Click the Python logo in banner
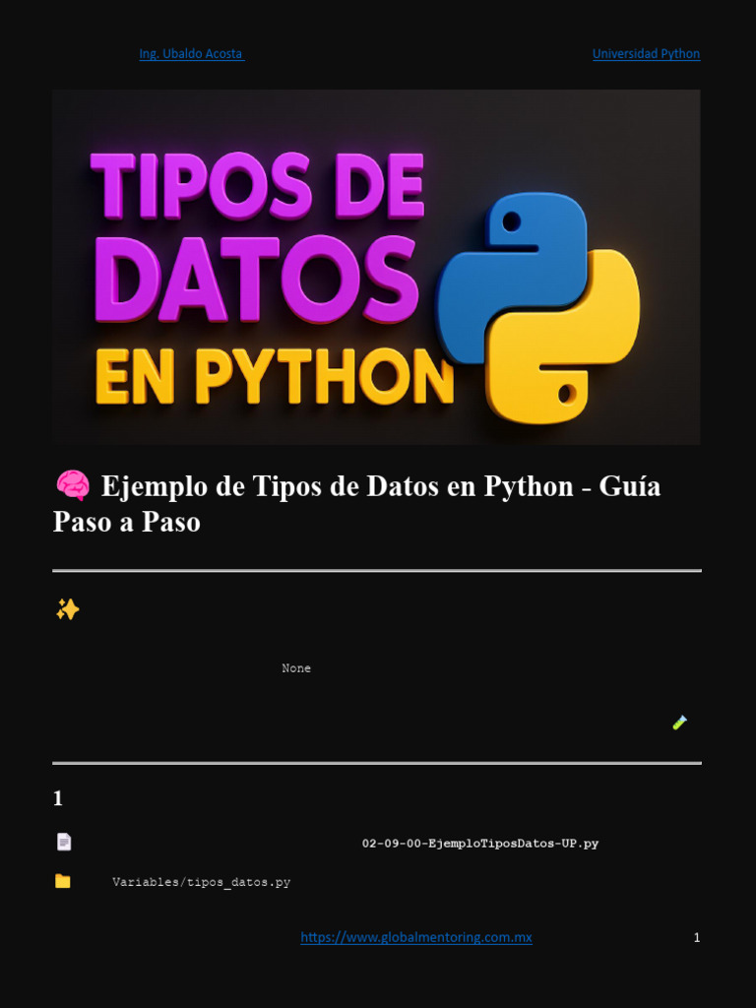The width and height of the screenshot is (756, 1008). (x=537, y=307)
